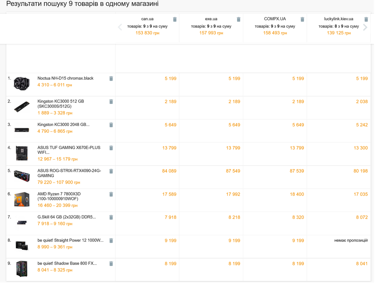Viewport: 375px width, 283px height.
Task: Open be quiet! Straight Power 12 1000W page
Action: [70, 241]
